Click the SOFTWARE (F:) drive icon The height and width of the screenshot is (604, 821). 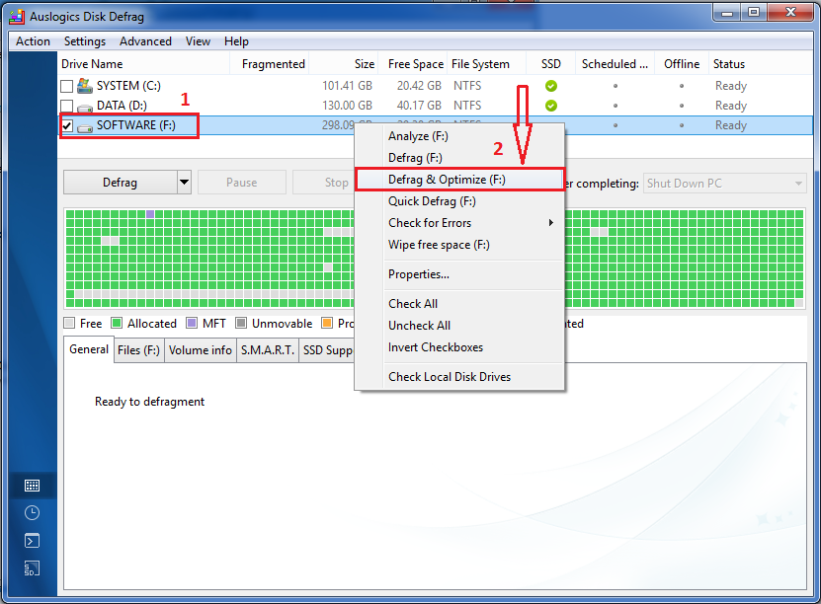(x=85, y=126)
